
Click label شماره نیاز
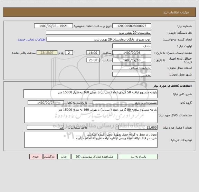[184, 26]
